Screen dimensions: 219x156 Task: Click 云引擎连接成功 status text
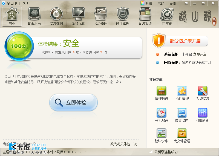point(166,152)
